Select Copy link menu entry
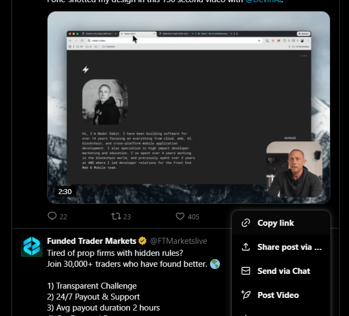The width and height of the screenshot is (349, 316). (x=281, y=223)
